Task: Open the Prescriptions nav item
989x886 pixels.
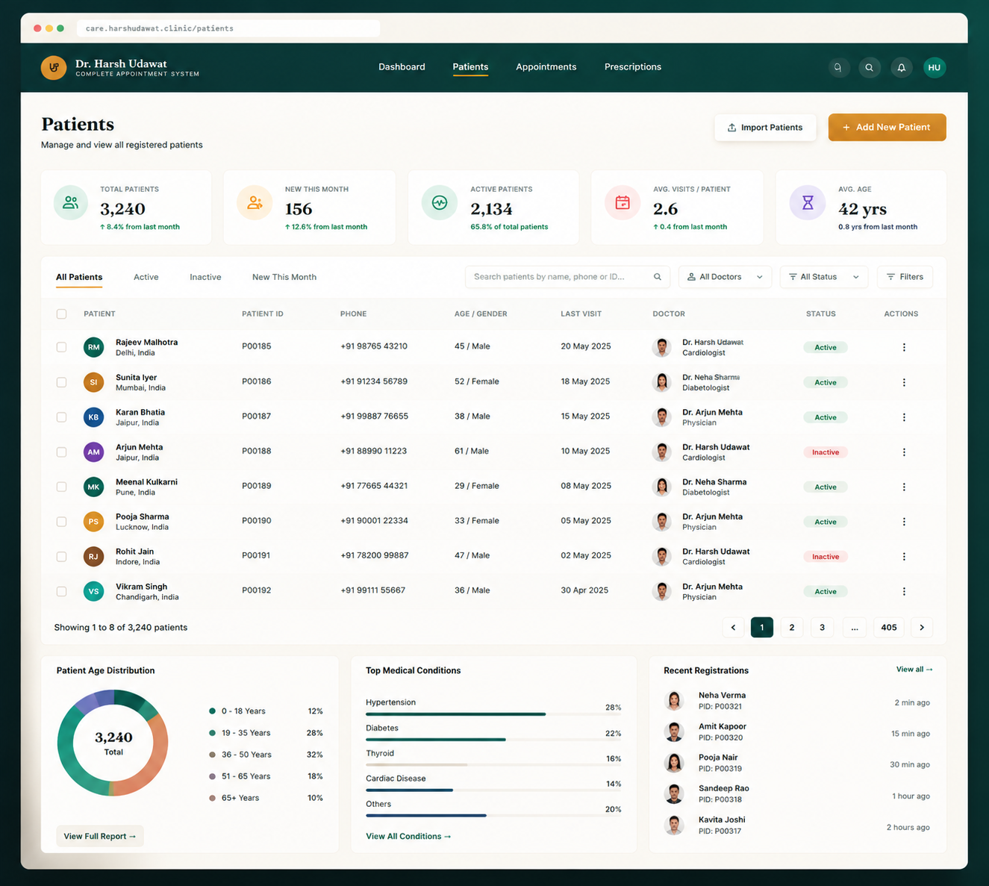Action: pyautogui.click(x=633, y=67)
